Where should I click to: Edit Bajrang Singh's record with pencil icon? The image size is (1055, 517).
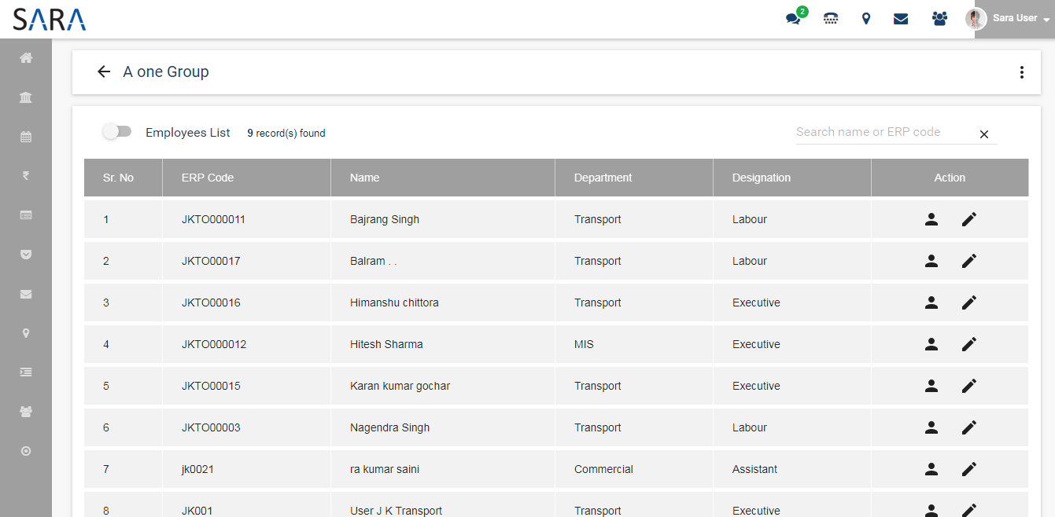tap(969, 220)
